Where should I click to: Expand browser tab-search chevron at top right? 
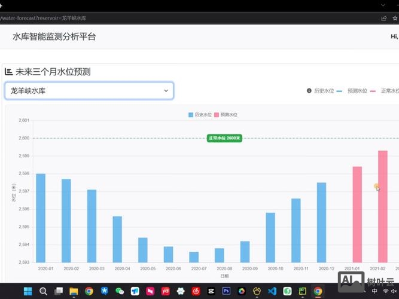click(x=383, y=5)
